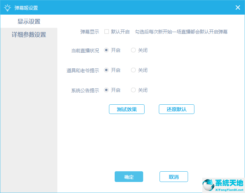Check the 默认开启 checkbox
Screen dimensions: 245x193
pos(106,32)
